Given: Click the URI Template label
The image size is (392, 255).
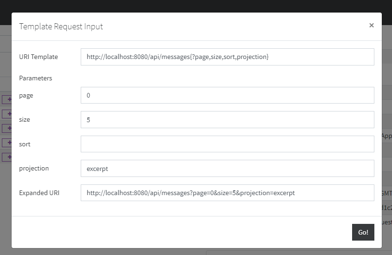Looking at the screenshot, I should tap(39, 57).
